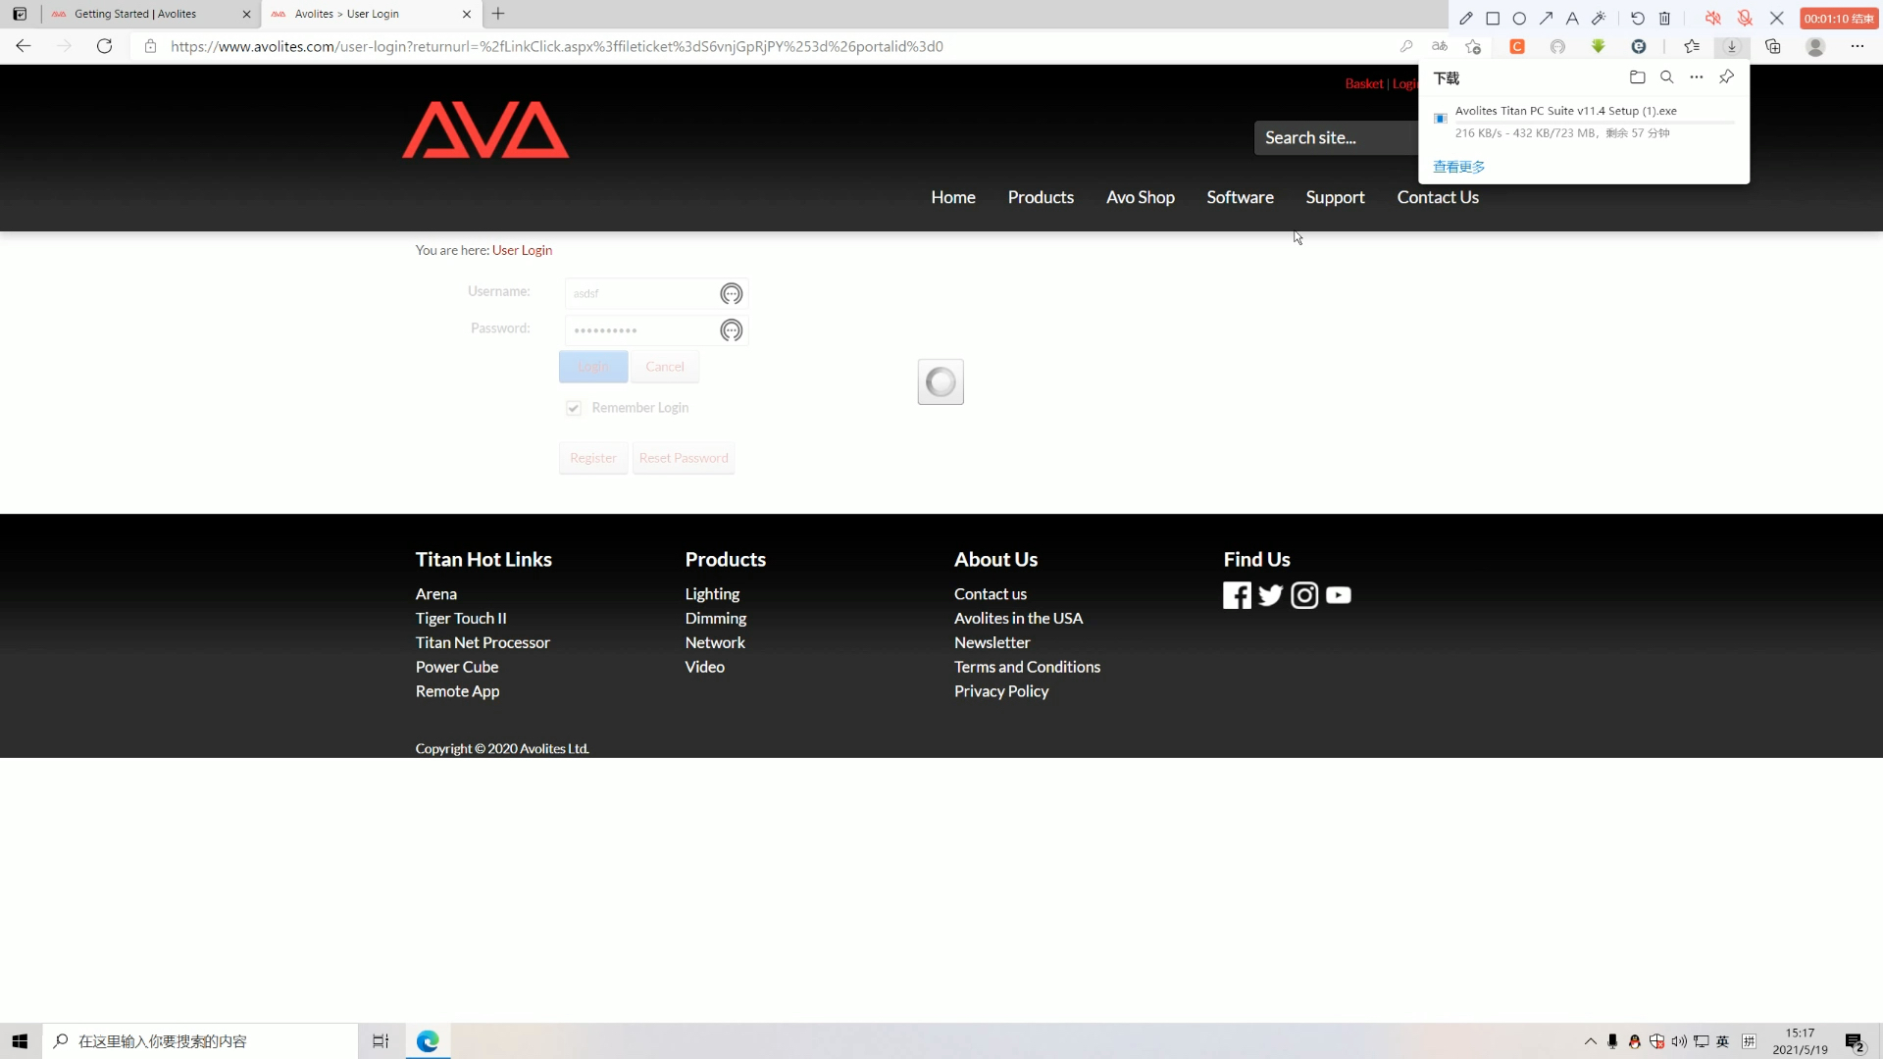Open the Avo Shop menu item
The image size is (1883, 1059).
click(1141, 197)
